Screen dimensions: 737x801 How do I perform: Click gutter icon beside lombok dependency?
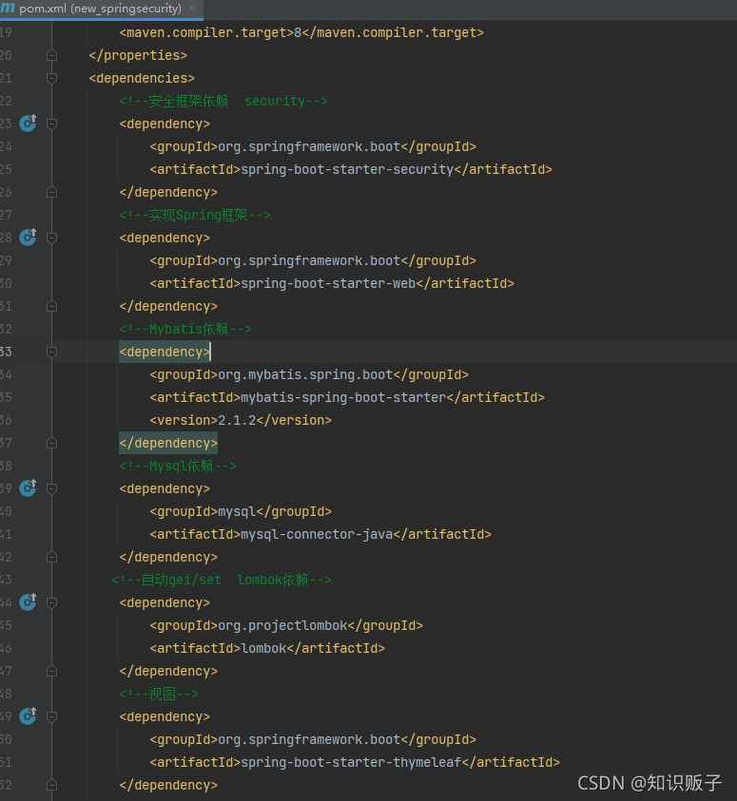click(x=29, y=601)
